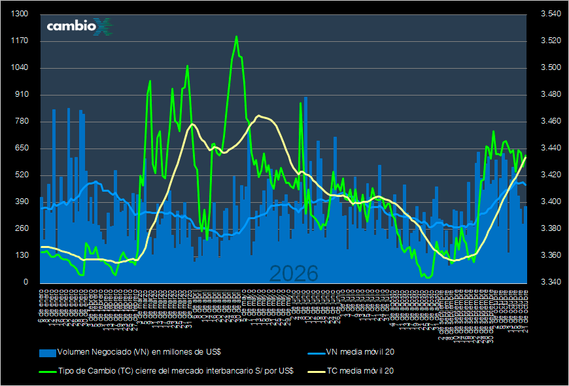Click the right axis value 3.540
The height and width of the screenshot is (386, 569).
coord(551,14)
